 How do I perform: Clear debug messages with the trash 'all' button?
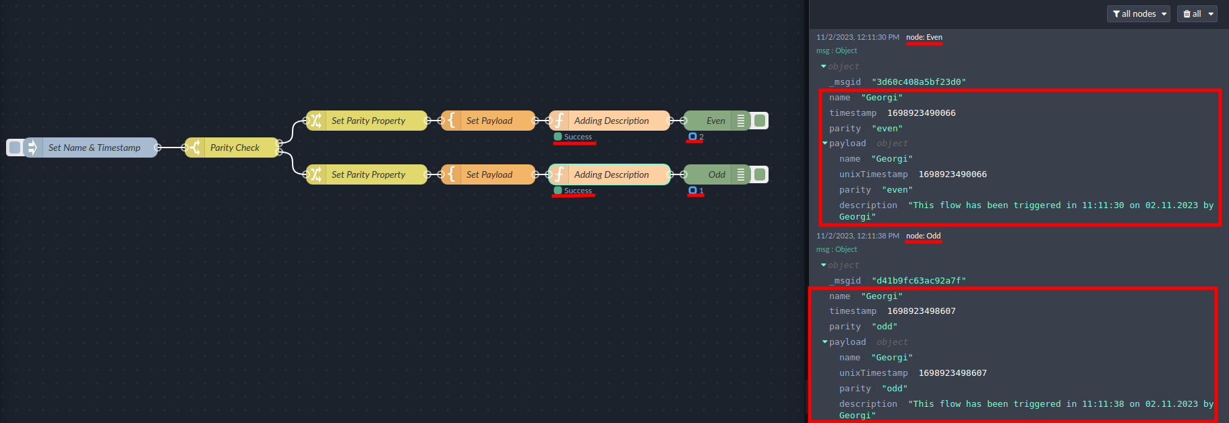(x=1191, y=13)
